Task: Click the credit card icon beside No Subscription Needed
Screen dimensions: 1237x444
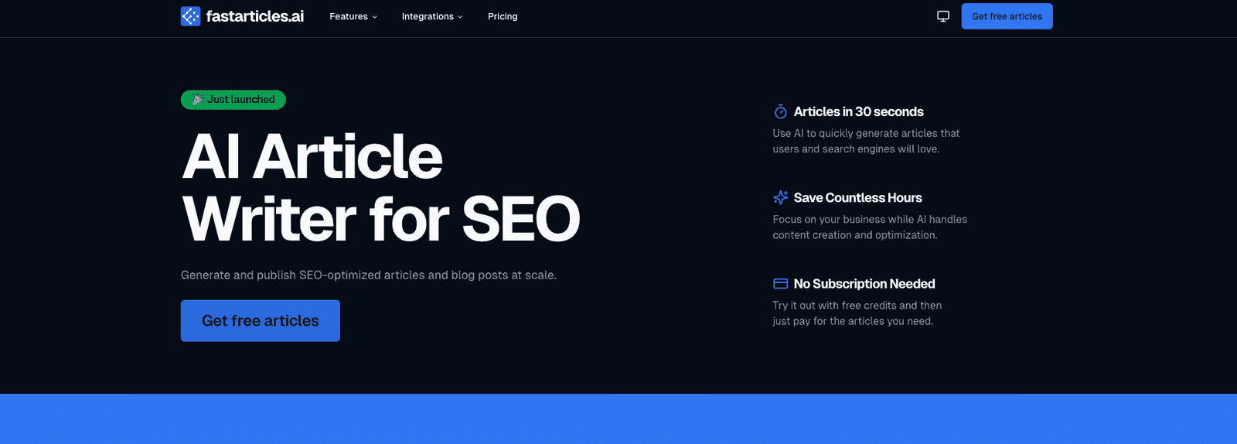Action: [x=781, y=284]
